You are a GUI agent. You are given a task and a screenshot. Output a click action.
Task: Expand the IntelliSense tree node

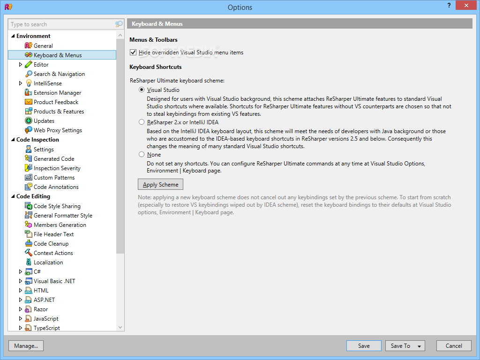click(x=21, y=83)
